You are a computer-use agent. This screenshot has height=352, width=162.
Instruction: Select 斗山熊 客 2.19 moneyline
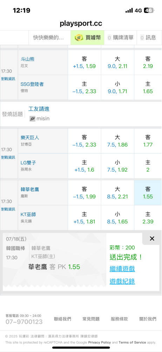click(148, 62)
